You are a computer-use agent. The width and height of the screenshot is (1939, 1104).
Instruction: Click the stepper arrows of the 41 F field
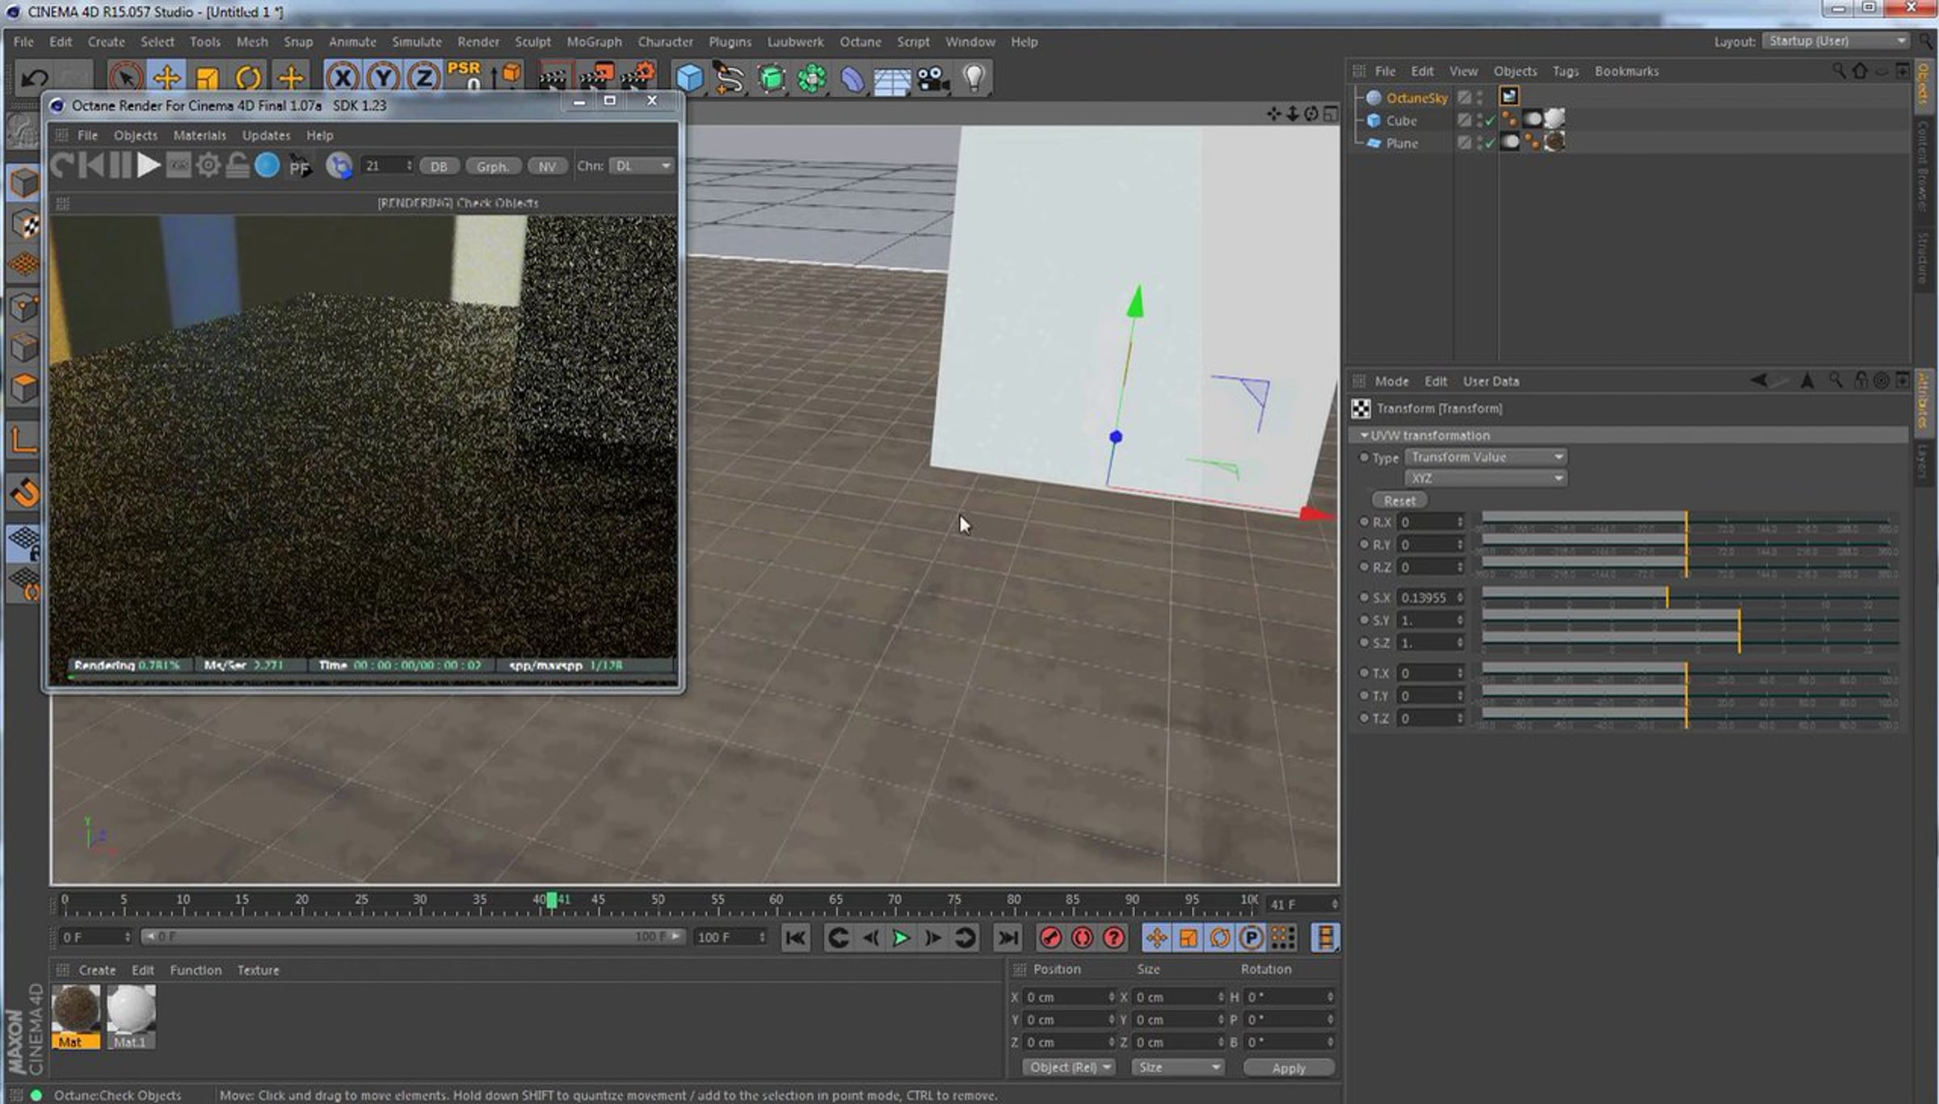click(x=1334, y=905)
